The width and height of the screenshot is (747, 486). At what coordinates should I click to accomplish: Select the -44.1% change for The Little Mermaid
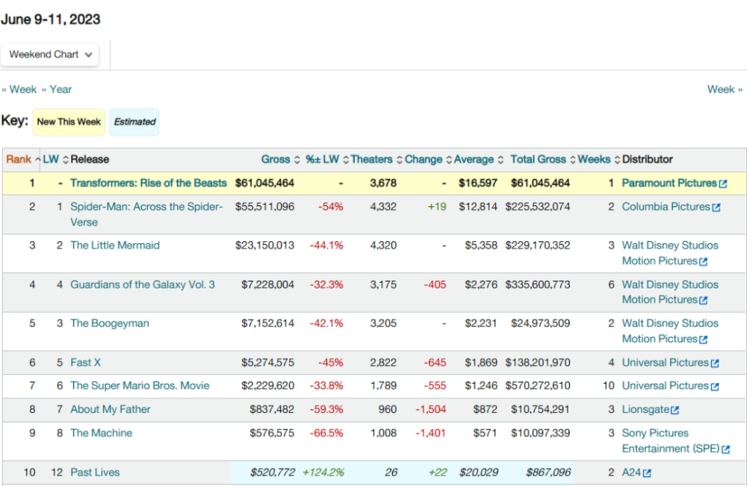click(x=326, y=246)
